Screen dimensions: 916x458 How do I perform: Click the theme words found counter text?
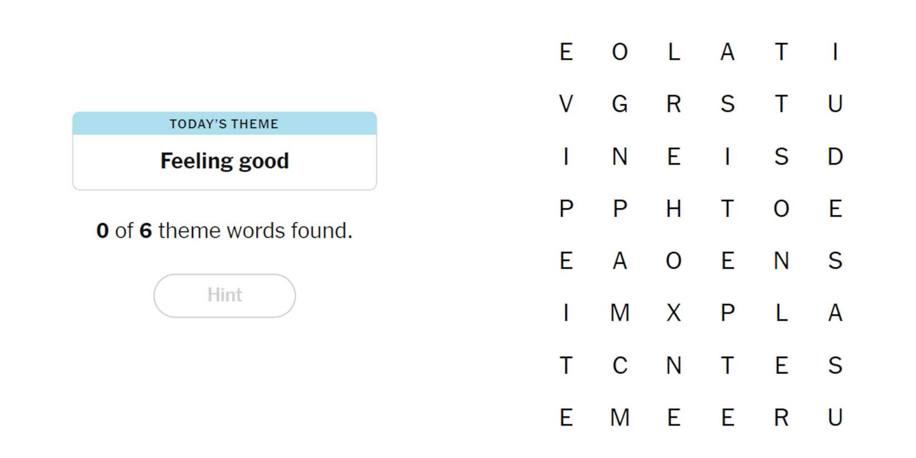pos(224,230)
